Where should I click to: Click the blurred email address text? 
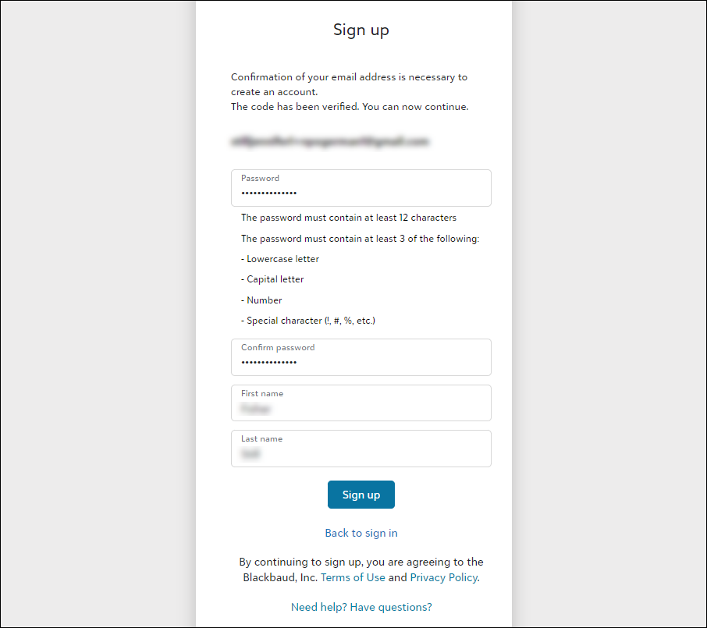tap(330, 142)
